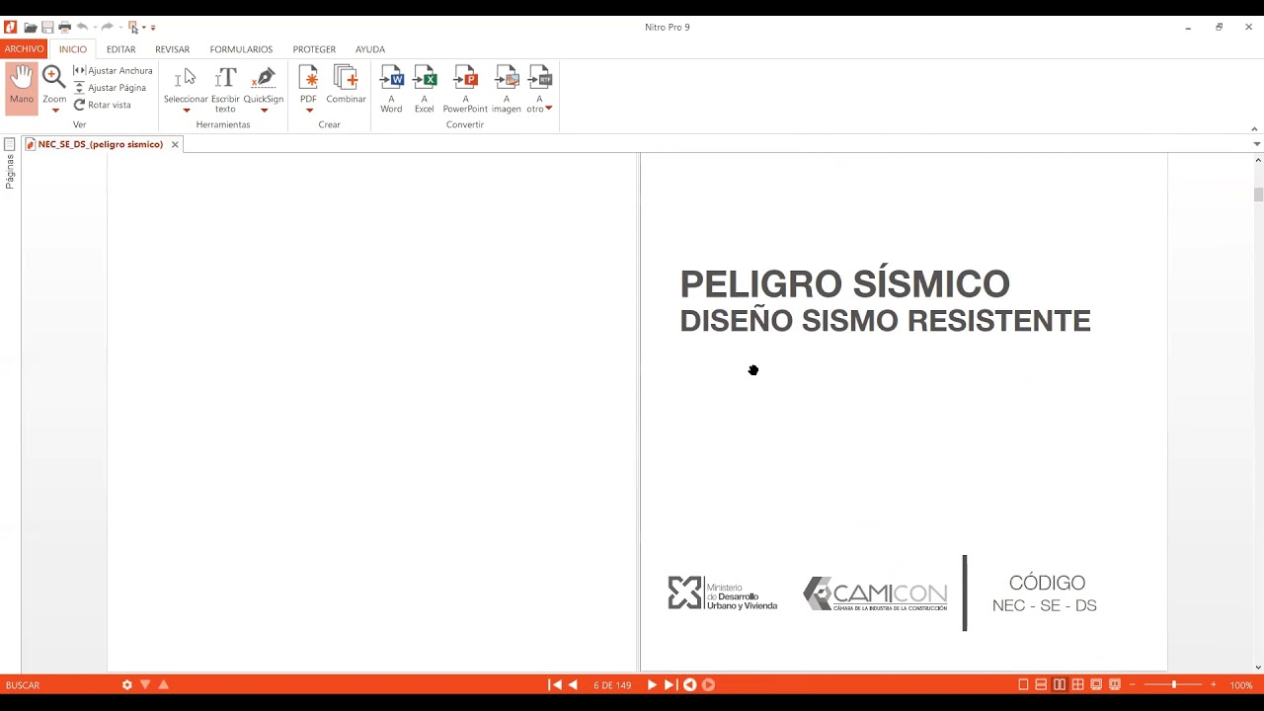Screen dimensions: 1264x711
Task: Switch to the PROTEGER tab
Action: click(x=314, y=48)
